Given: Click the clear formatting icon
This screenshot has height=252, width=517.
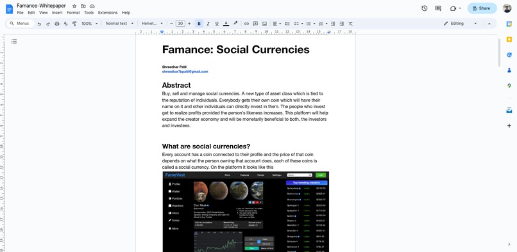Looking at the screenshot, I should [x=350, y=24].
